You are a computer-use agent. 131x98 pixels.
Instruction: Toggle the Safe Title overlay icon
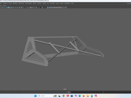pyautogui.click(x=4, y=7)
